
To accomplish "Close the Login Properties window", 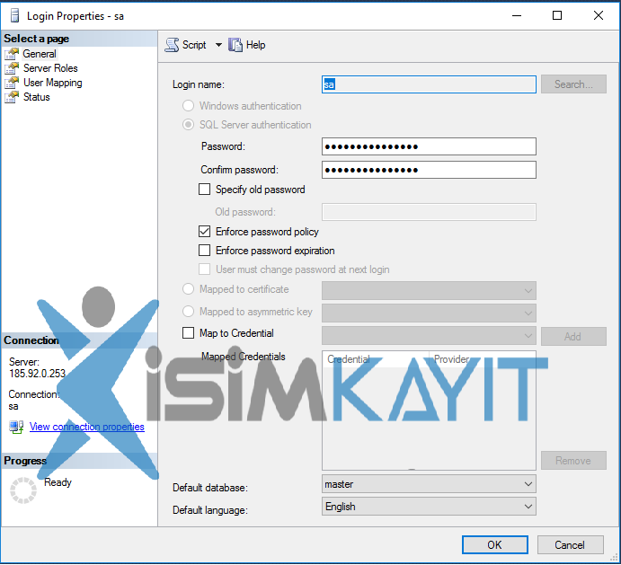I will pos(599,15).
